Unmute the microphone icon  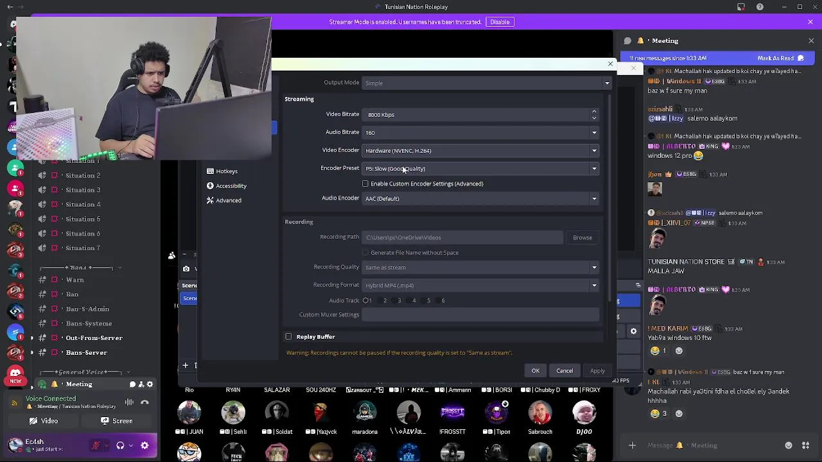[x=96, y=445]
